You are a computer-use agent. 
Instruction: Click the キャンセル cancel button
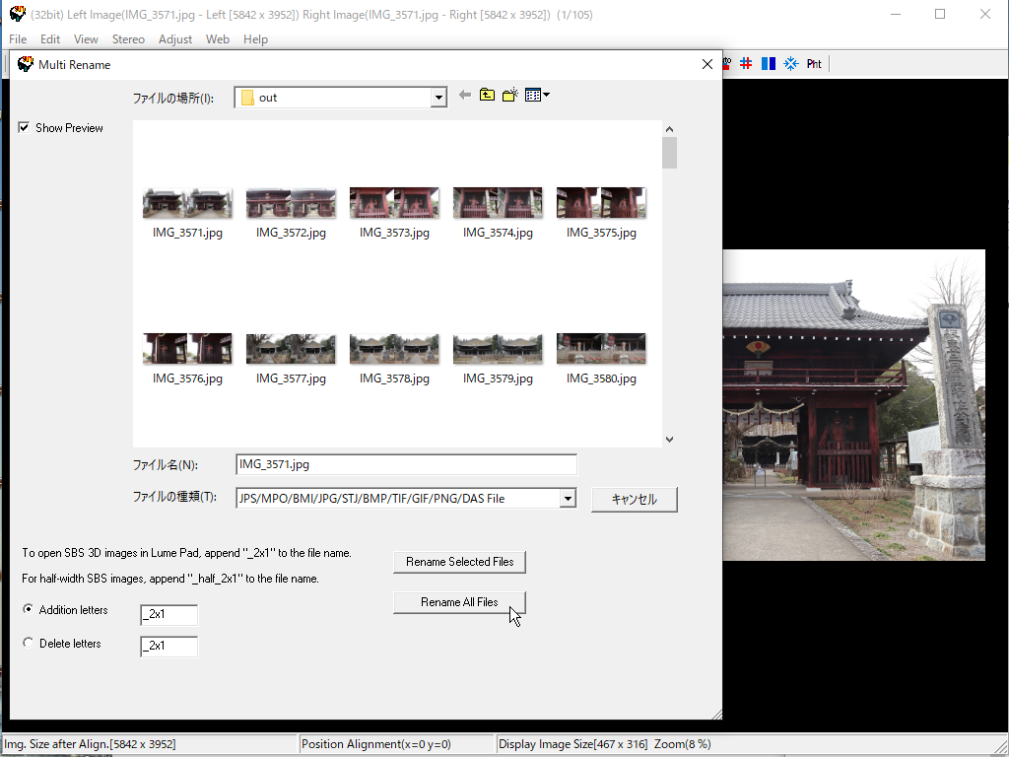pos(634,500)
